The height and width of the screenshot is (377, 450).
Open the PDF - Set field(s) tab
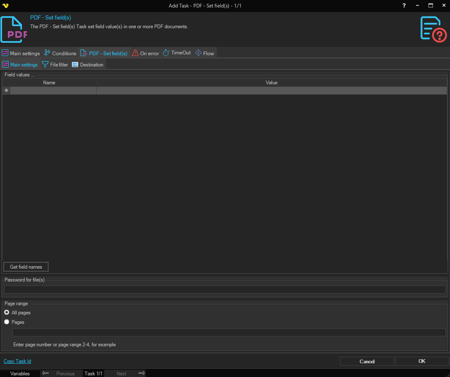[x=104, y=53]
